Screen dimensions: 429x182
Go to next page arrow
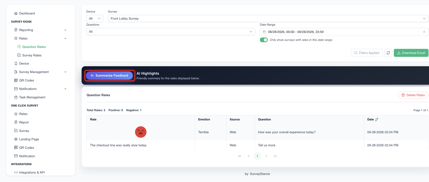click(266, 156)
